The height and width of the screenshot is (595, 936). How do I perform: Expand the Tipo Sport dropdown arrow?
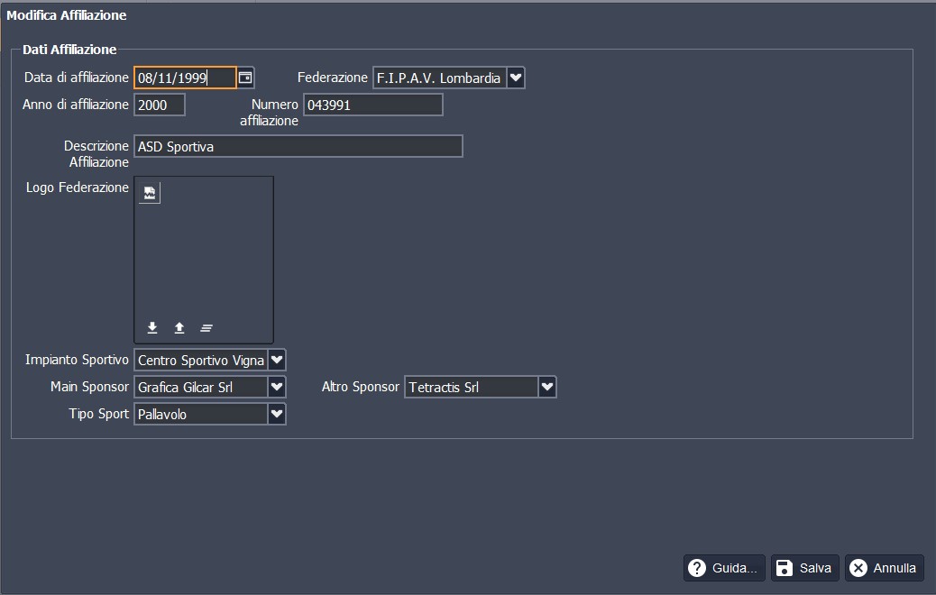(278, 415)
